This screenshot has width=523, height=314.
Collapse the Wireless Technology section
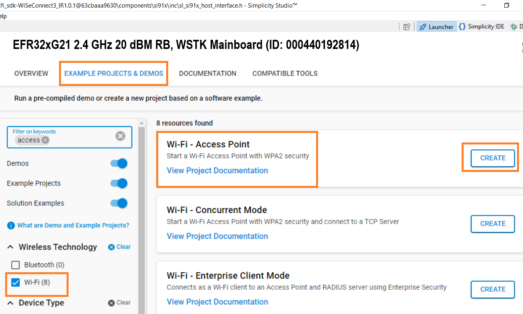tap(10, 247)
